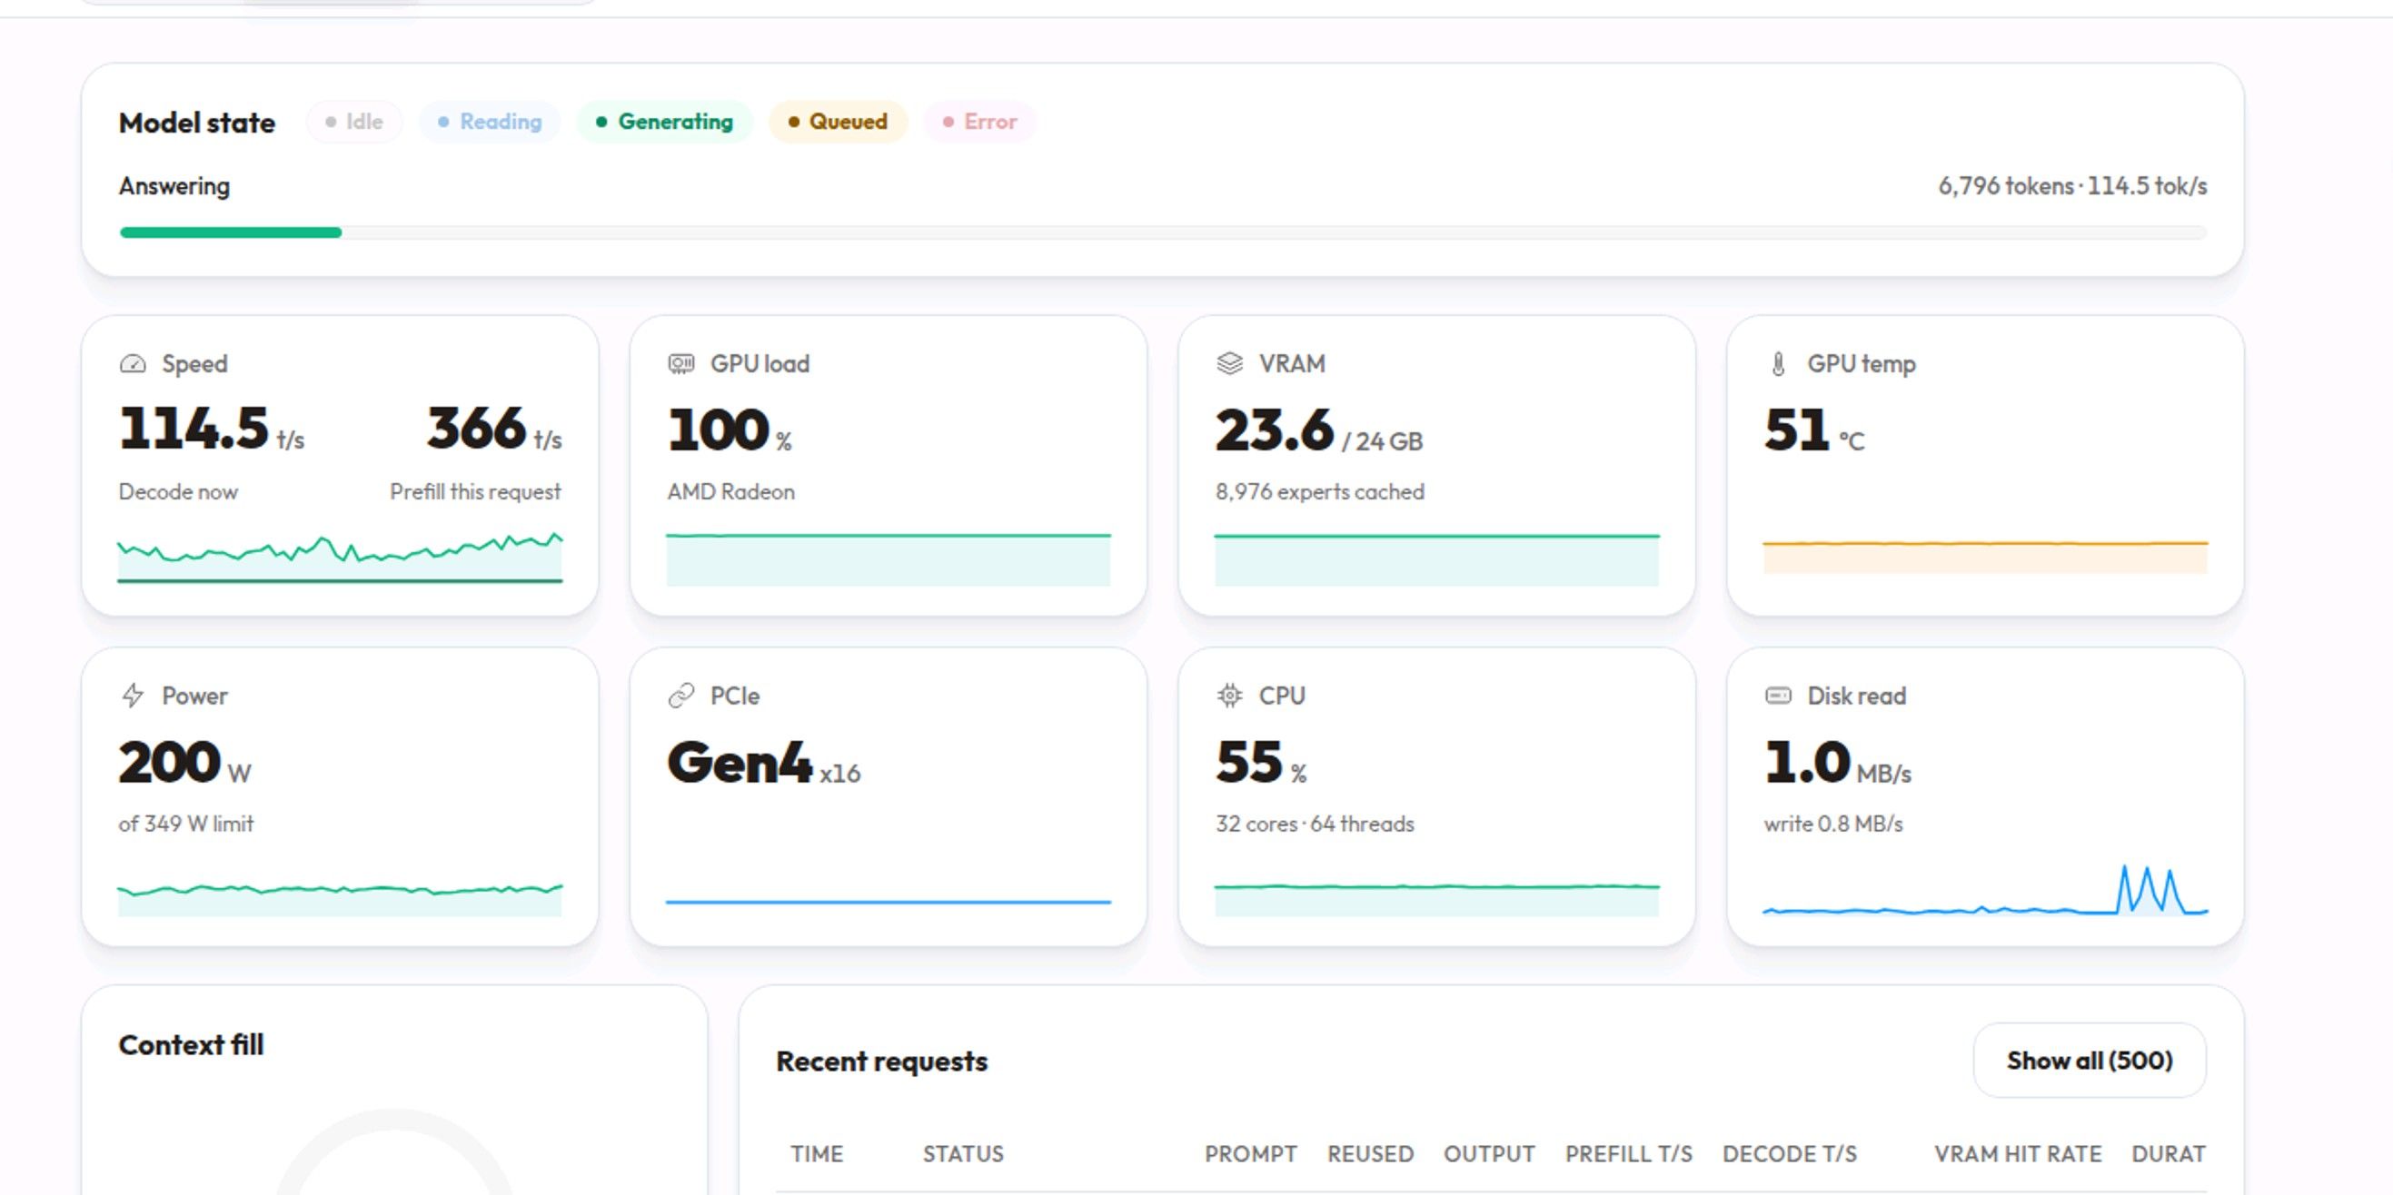This screenshot has height=1195, width=2393.
Task: Select the Error state pill
Action: (979, 122)
